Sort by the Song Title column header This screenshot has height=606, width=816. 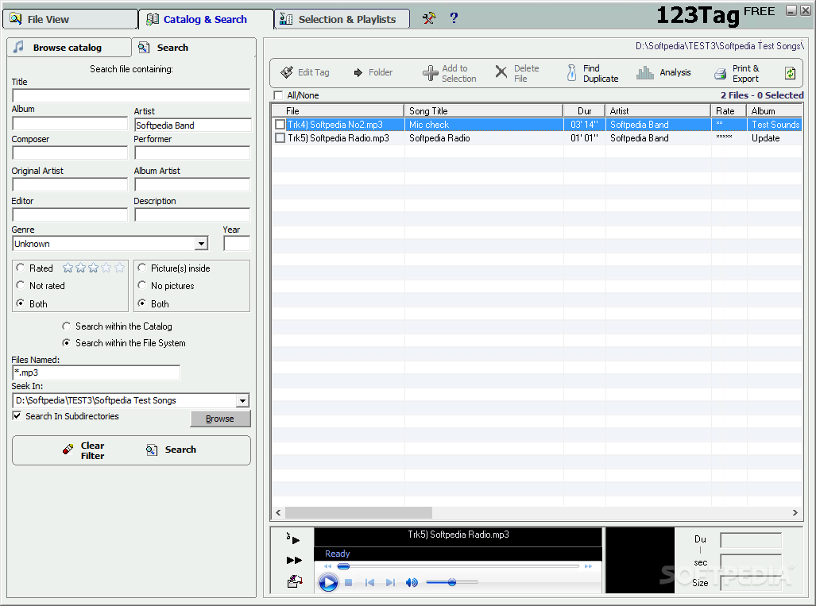[483, 111]
